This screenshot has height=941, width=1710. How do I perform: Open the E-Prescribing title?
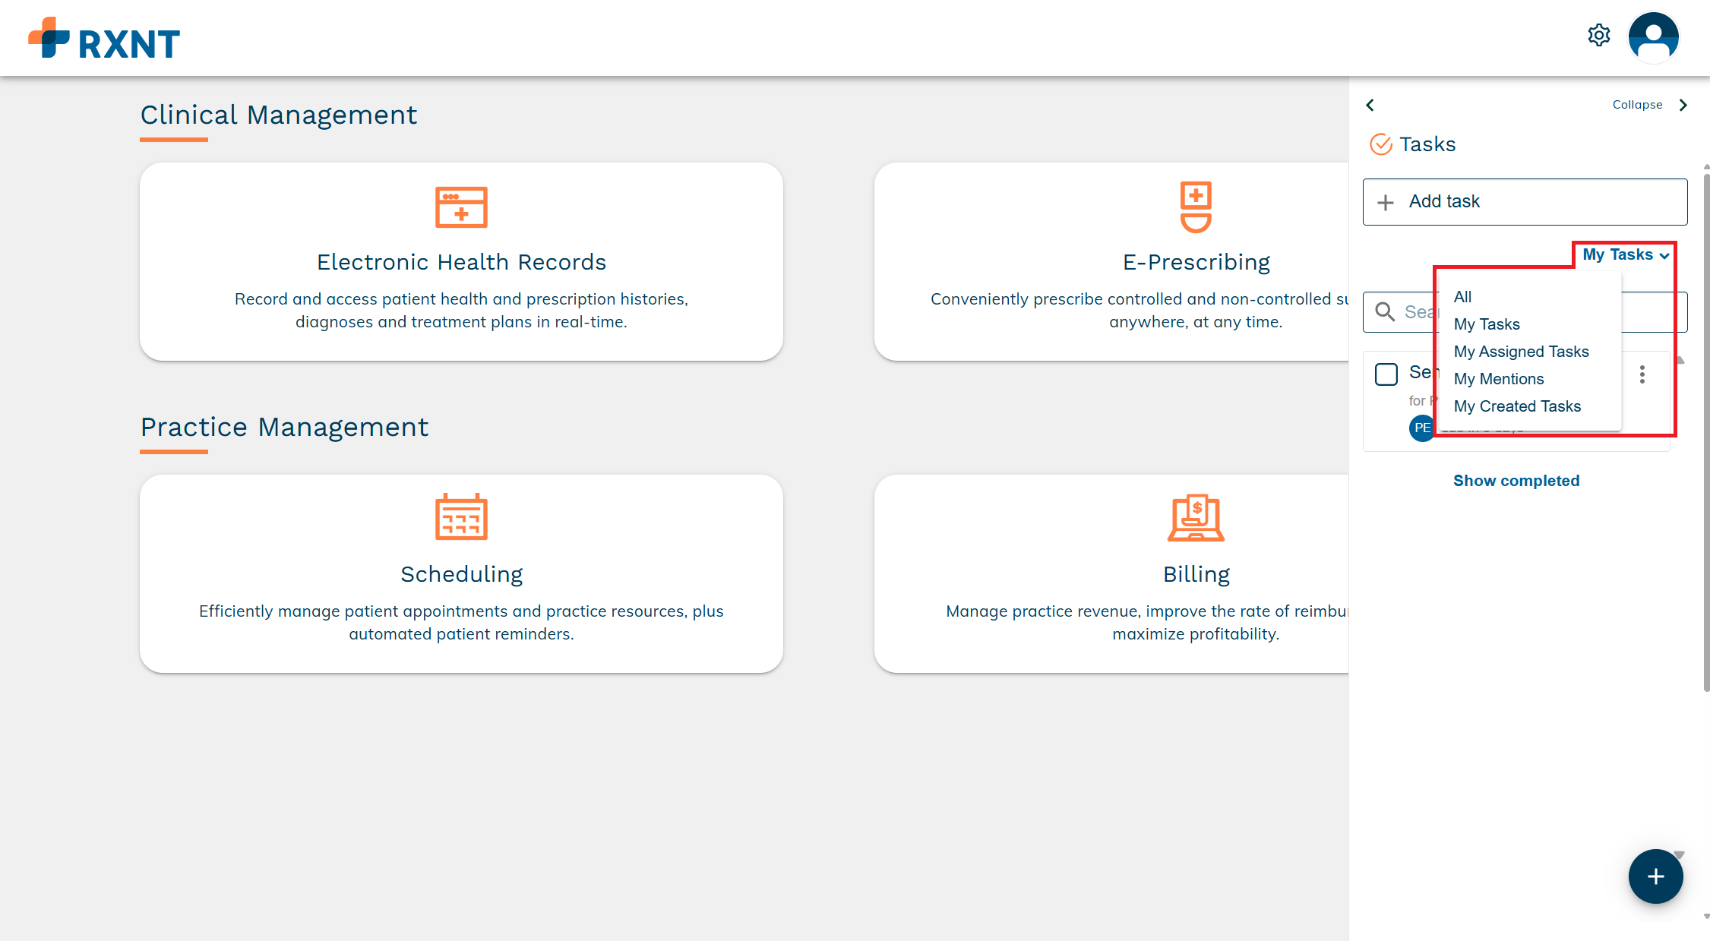pos(1196,262)
